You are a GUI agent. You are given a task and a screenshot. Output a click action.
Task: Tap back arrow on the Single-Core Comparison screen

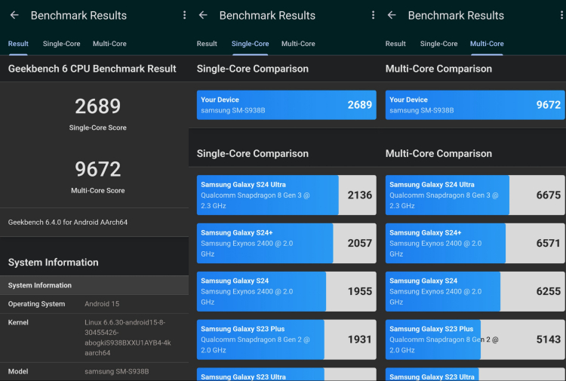click(x=202, y=15)
